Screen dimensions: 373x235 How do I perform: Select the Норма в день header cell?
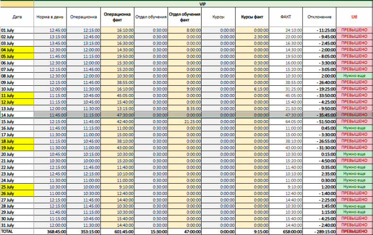point(50,17)
